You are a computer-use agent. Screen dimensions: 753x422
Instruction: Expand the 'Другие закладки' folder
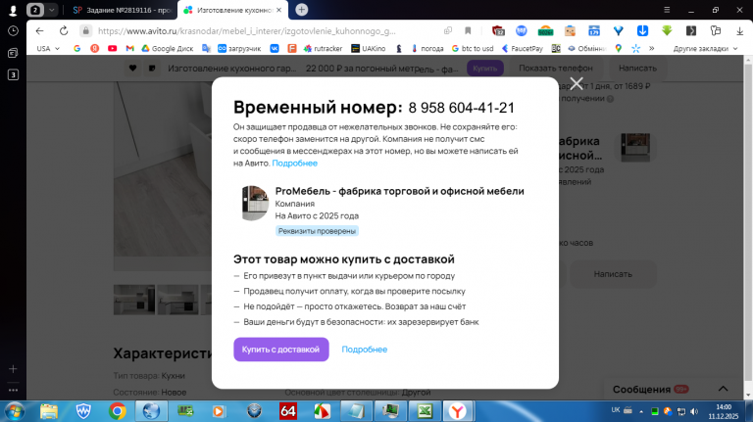pyautogui.click(x=705, y=48)
